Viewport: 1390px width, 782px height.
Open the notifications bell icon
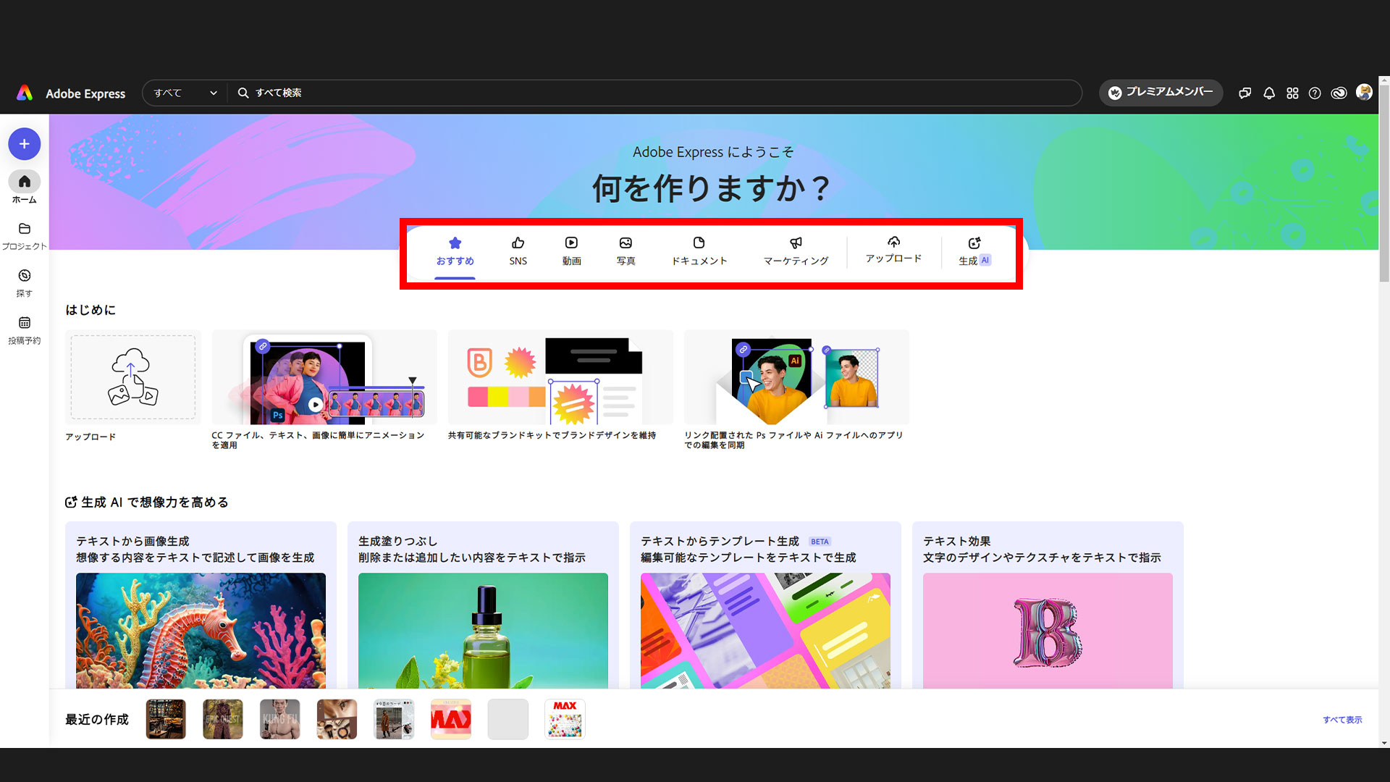[1268, 93]
